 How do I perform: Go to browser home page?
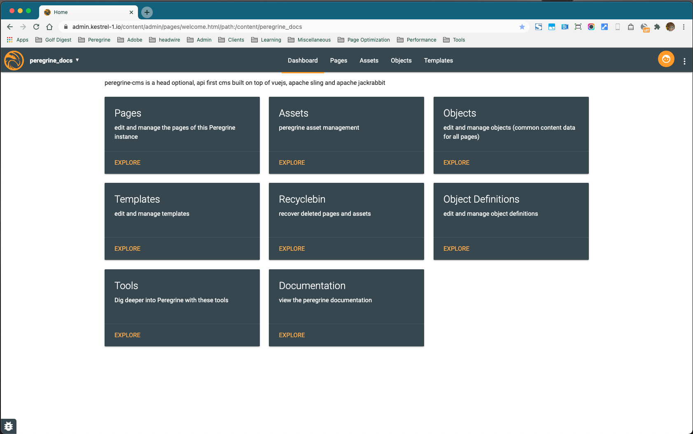(x=49, y=27)
